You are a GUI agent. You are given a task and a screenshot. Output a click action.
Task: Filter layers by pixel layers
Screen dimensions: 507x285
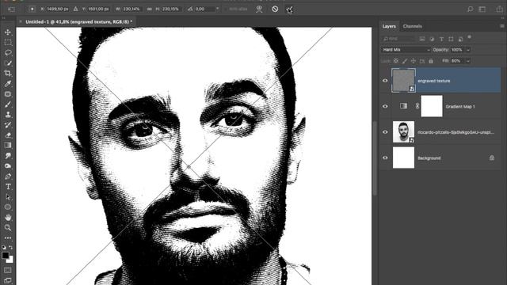click(x=422, y=39)
